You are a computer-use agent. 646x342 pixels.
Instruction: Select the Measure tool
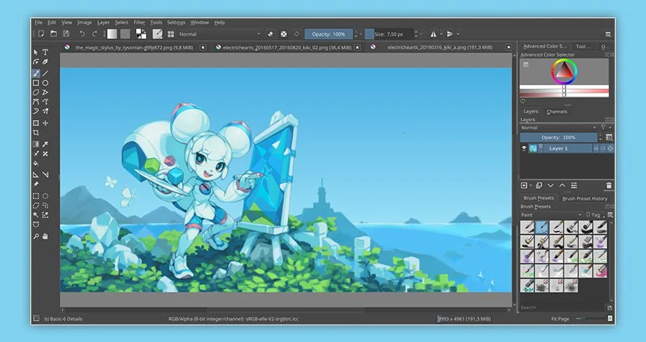(46, 175)
